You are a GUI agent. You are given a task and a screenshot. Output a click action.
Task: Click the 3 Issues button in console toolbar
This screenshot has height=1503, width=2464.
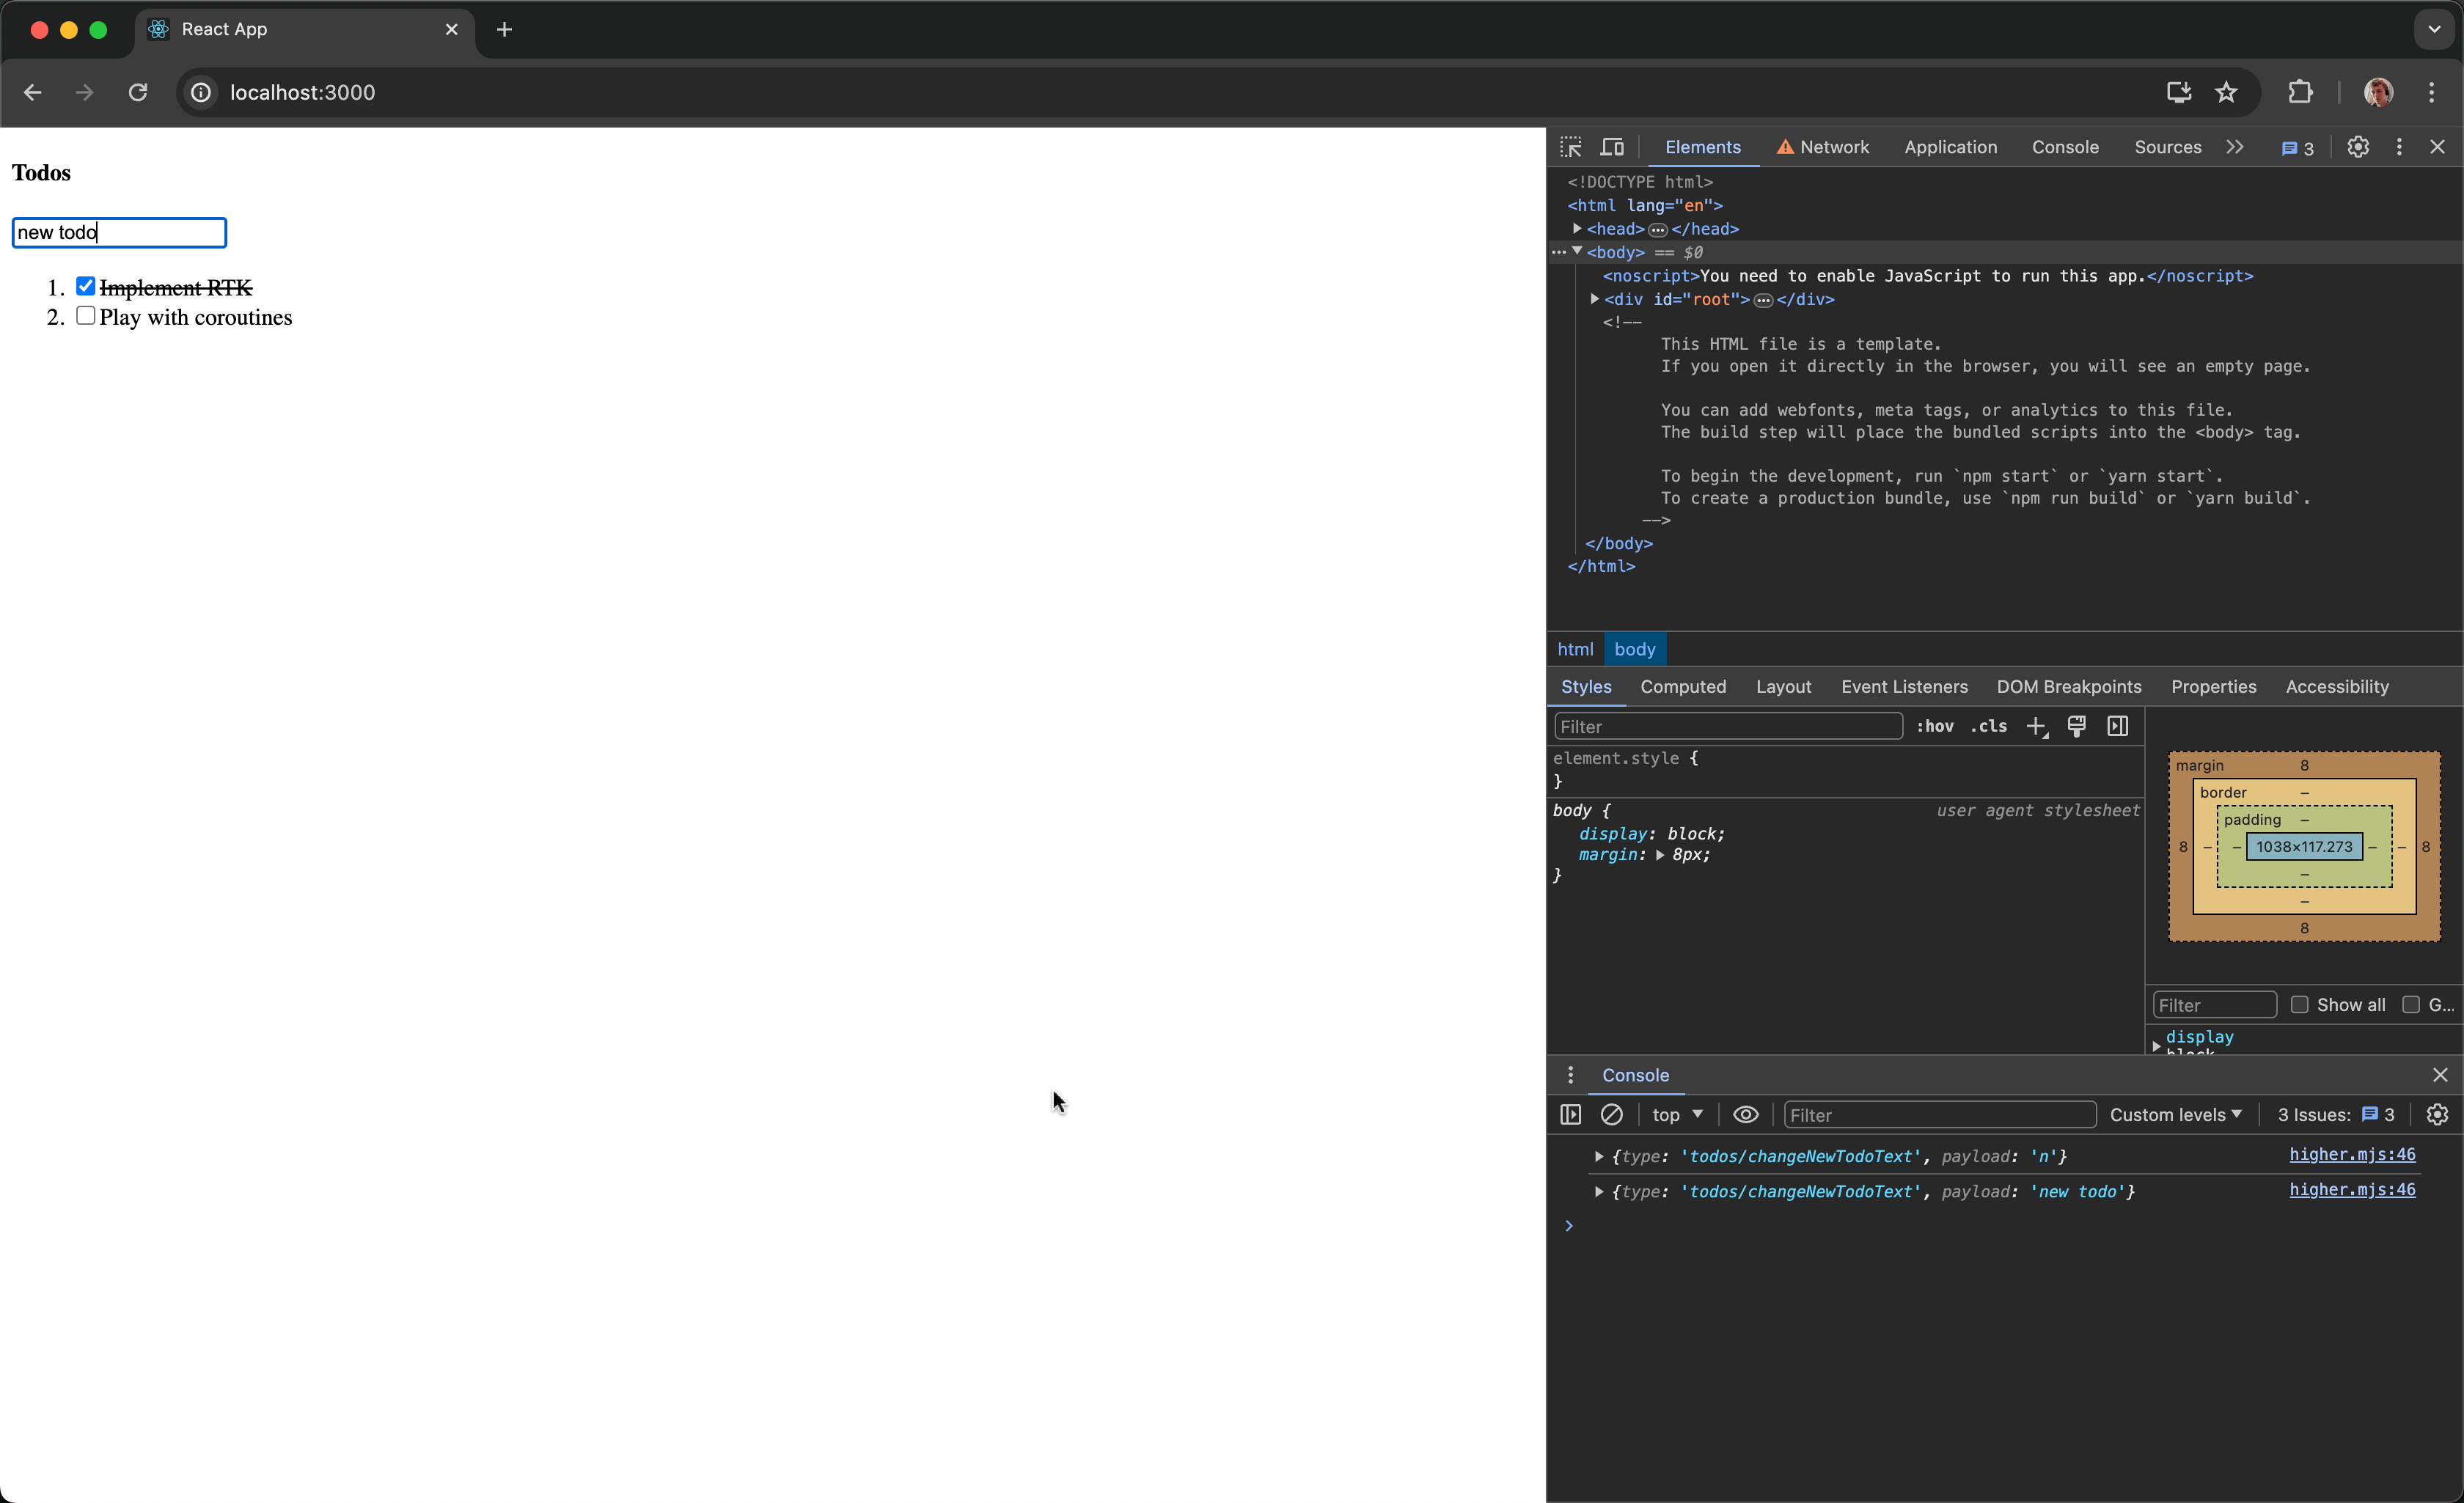[2335, 1114]
